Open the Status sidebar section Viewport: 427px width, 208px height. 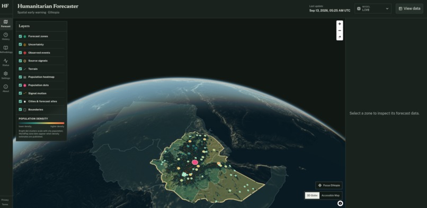pos(6,63)
